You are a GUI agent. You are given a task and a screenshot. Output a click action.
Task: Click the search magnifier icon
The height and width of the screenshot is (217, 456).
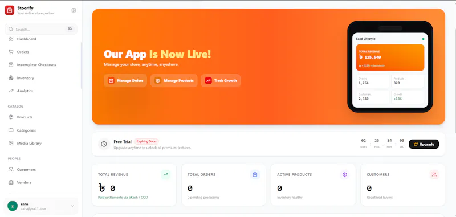click(11, 29)
